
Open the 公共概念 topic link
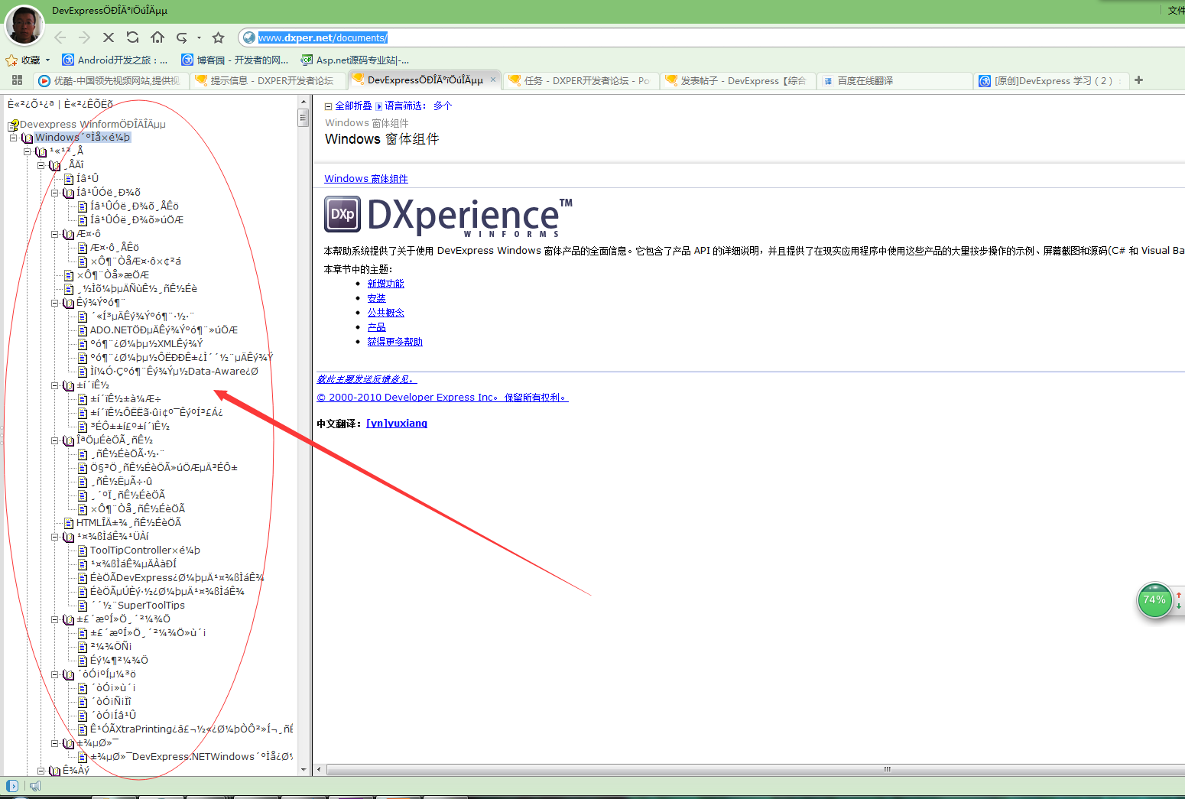[x=385, y=313]
